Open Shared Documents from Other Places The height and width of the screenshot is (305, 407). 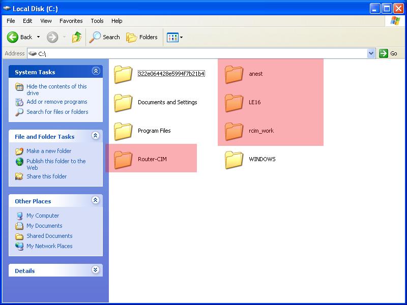(49, 236)
